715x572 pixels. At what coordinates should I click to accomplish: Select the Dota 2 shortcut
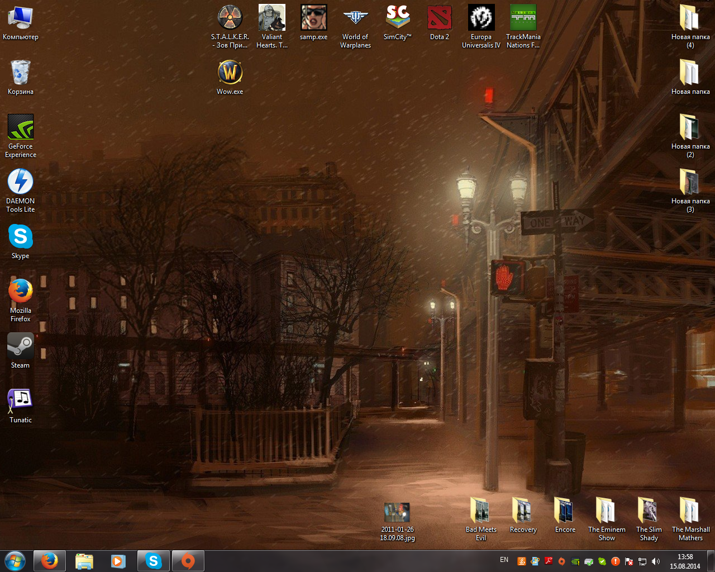(x=440, y=23)
